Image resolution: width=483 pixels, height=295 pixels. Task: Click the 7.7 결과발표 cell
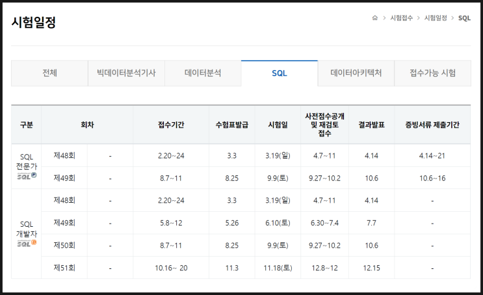click(371, 223)
